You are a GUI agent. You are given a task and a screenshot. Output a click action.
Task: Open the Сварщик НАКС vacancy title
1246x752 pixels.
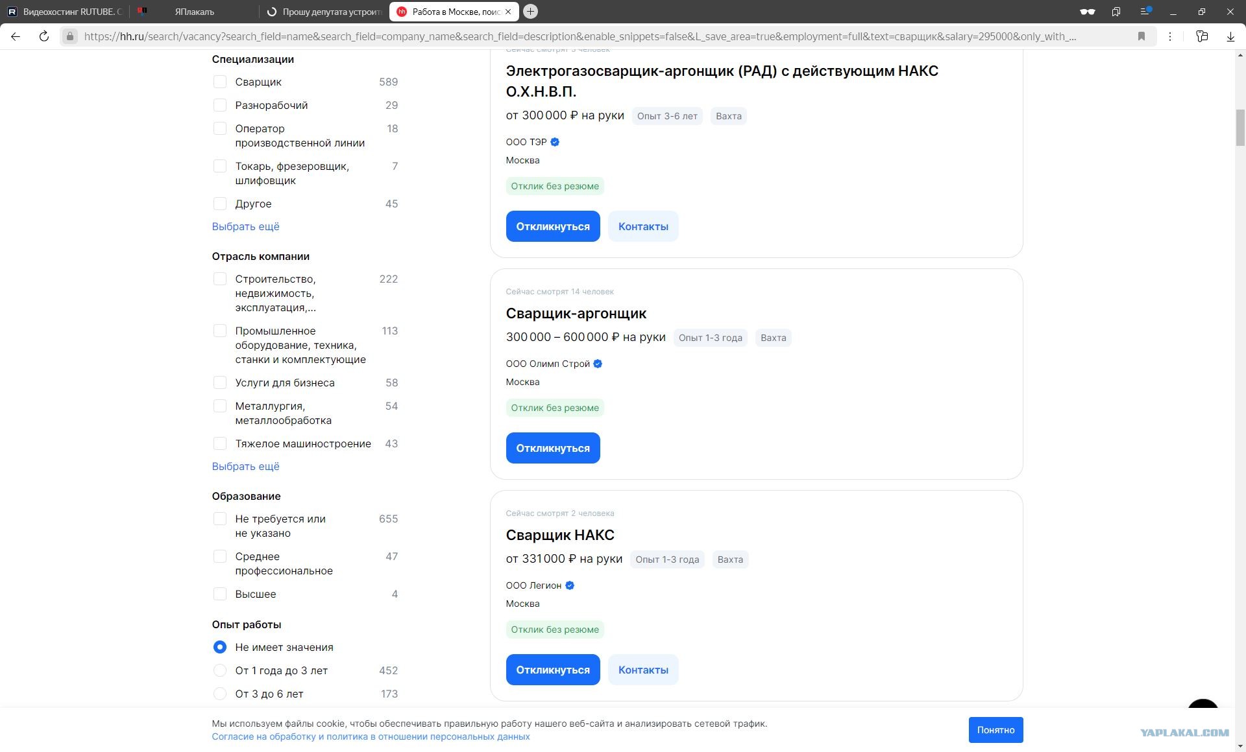point(560,535)
